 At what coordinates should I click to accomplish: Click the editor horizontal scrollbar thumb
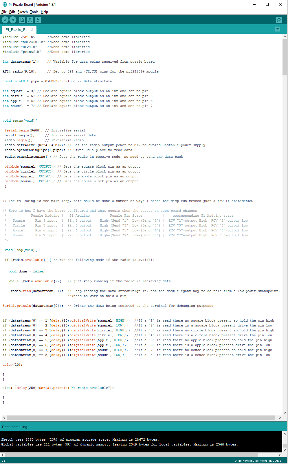pyautogui.click(x=141, y=417)
